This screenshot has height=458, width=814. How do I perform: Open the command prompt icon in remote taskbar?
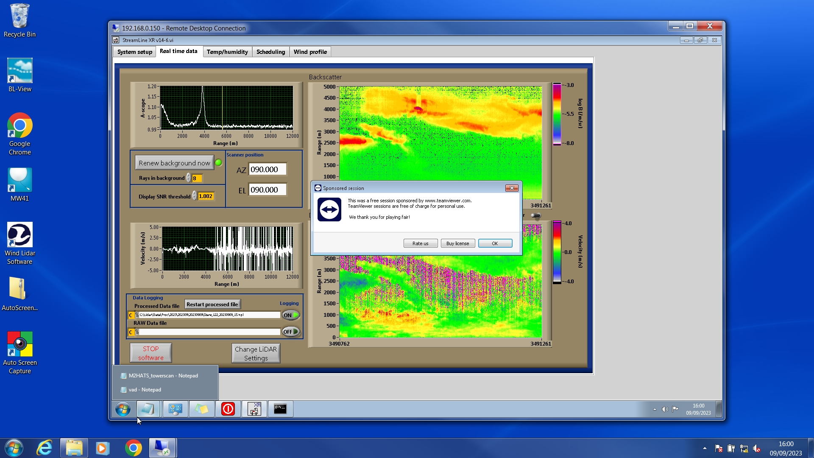click(x=280, y=409)
